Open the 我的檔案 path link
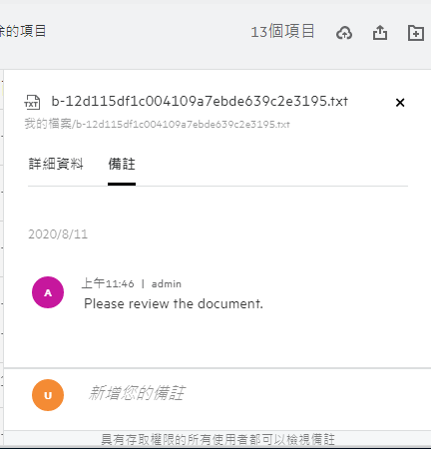The height and width of the screenshot is (449, 431). coord(48,124)
